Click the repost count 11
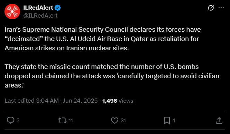This screenshot has height=134, width=230. pyautogui.click(x=71, y=121)
